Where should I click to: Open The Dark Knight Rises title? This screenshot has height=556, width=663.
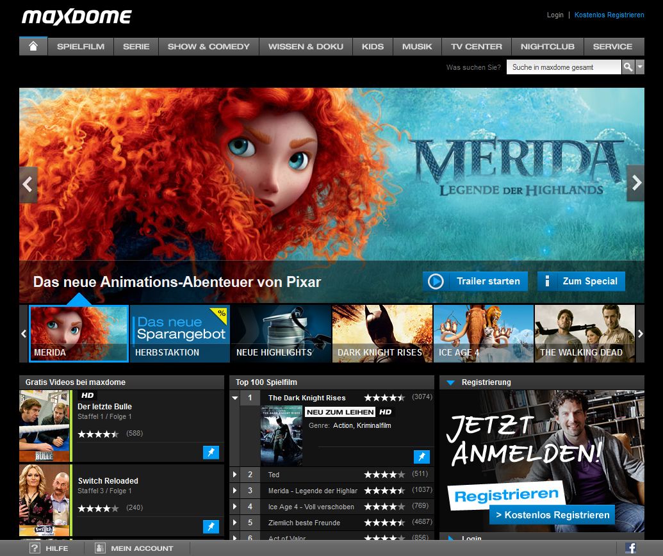(307, 398)
